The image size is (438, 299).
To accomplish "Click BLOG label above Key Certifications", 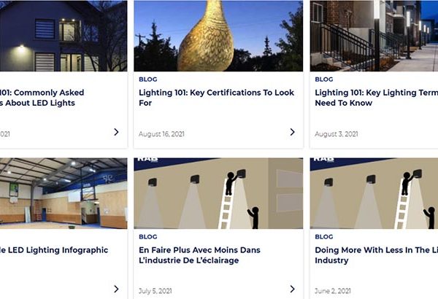I will pyautogui.click(x=148, y=79).
